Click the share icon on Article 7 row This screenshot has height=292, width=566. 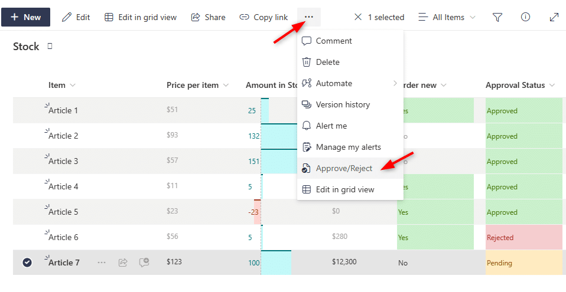(123, 263)
